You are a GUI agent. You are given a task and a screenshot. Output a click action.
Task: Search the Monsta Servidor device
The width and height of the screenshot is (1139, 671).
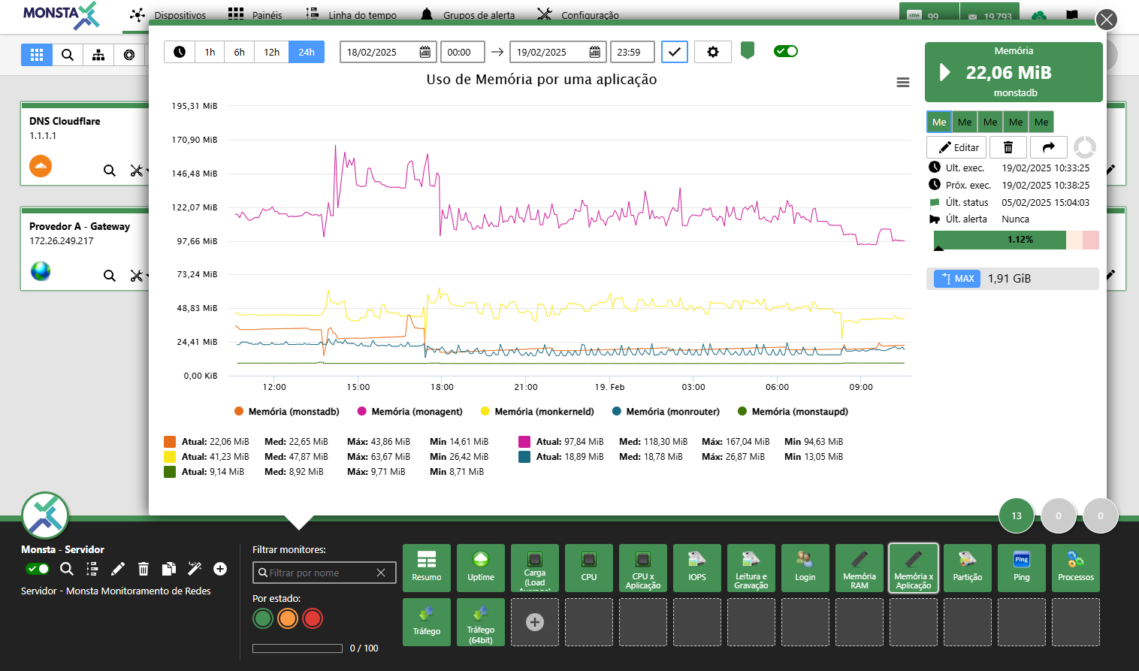click(67, 569)
